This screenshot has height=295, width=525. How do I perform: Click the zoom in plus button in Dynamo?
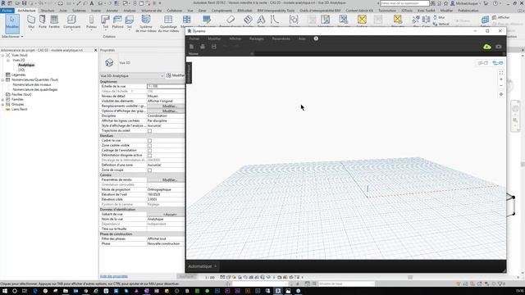pos(501,79)
